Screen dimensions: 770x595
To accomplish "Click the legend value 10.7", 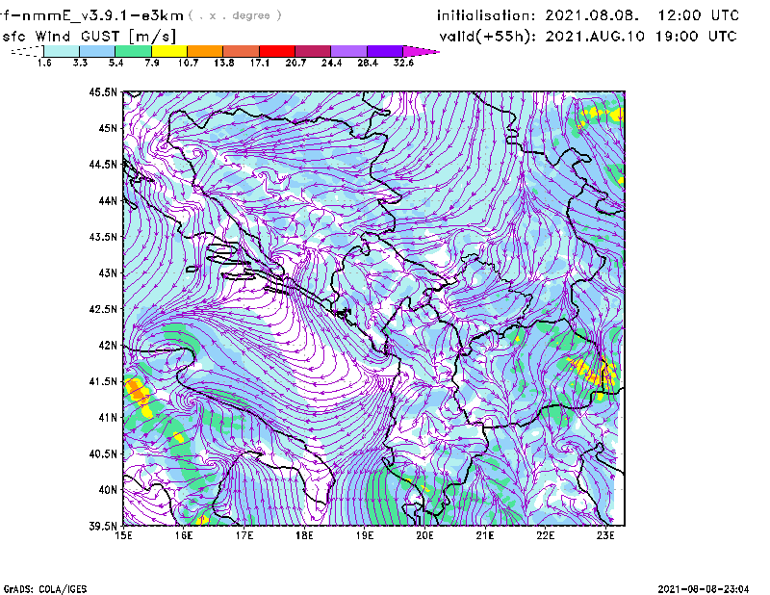I will (x=188, y=63).
